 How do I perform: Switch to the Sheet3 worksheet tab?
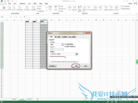click(x=29, y=99)
